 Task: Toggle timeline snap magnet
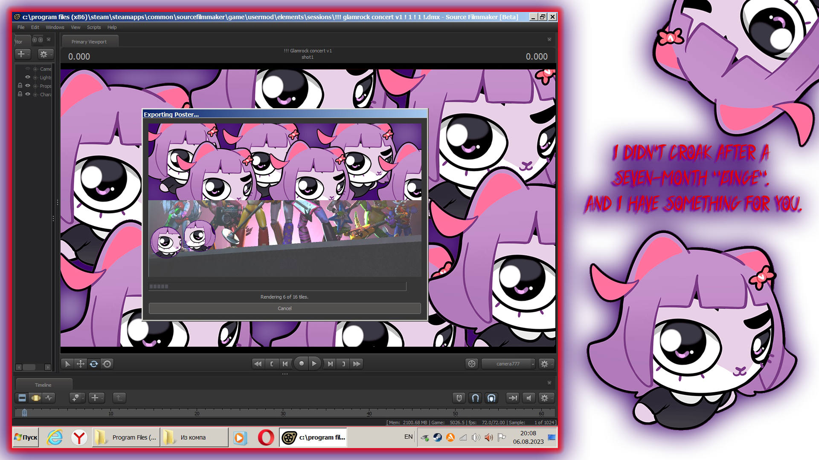point(475,398)
